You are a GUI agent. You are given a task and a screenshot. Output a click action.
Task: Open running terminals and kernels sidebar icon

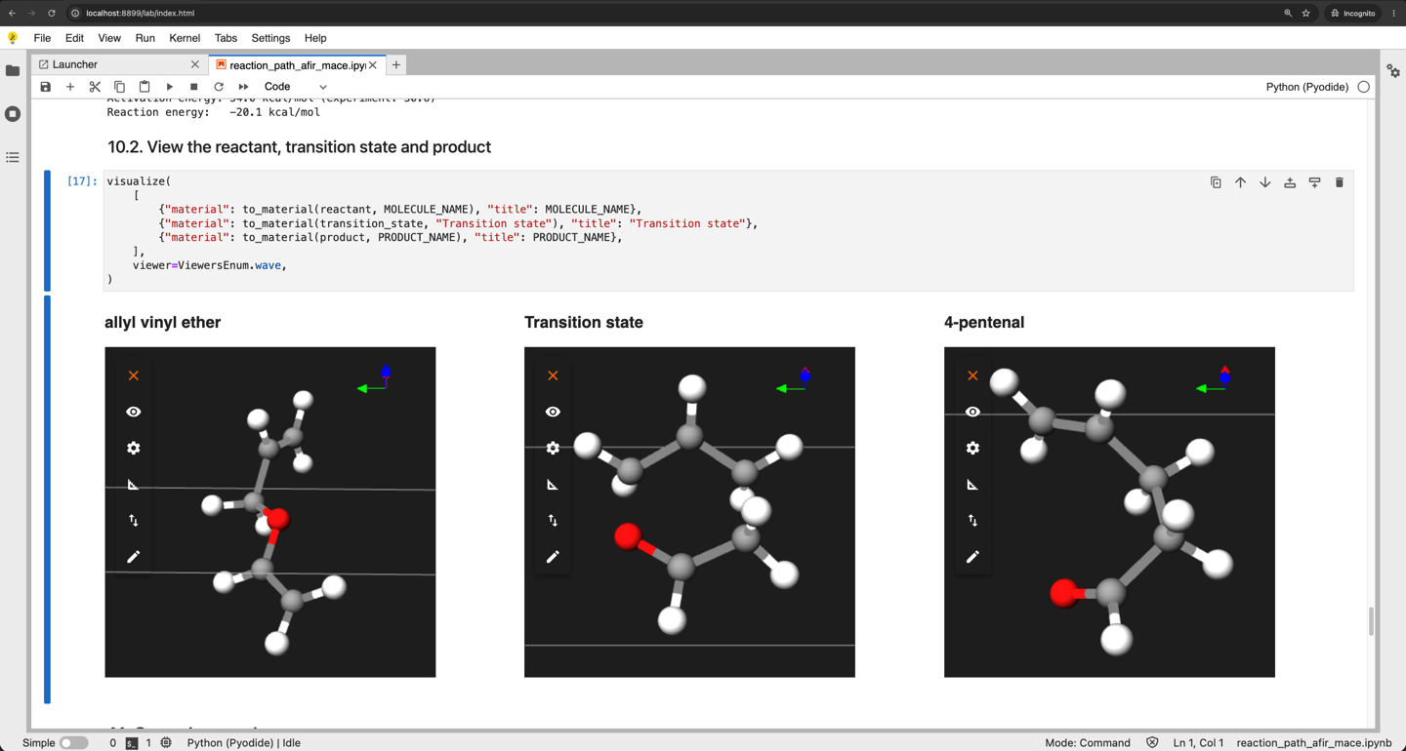[13, 114]
